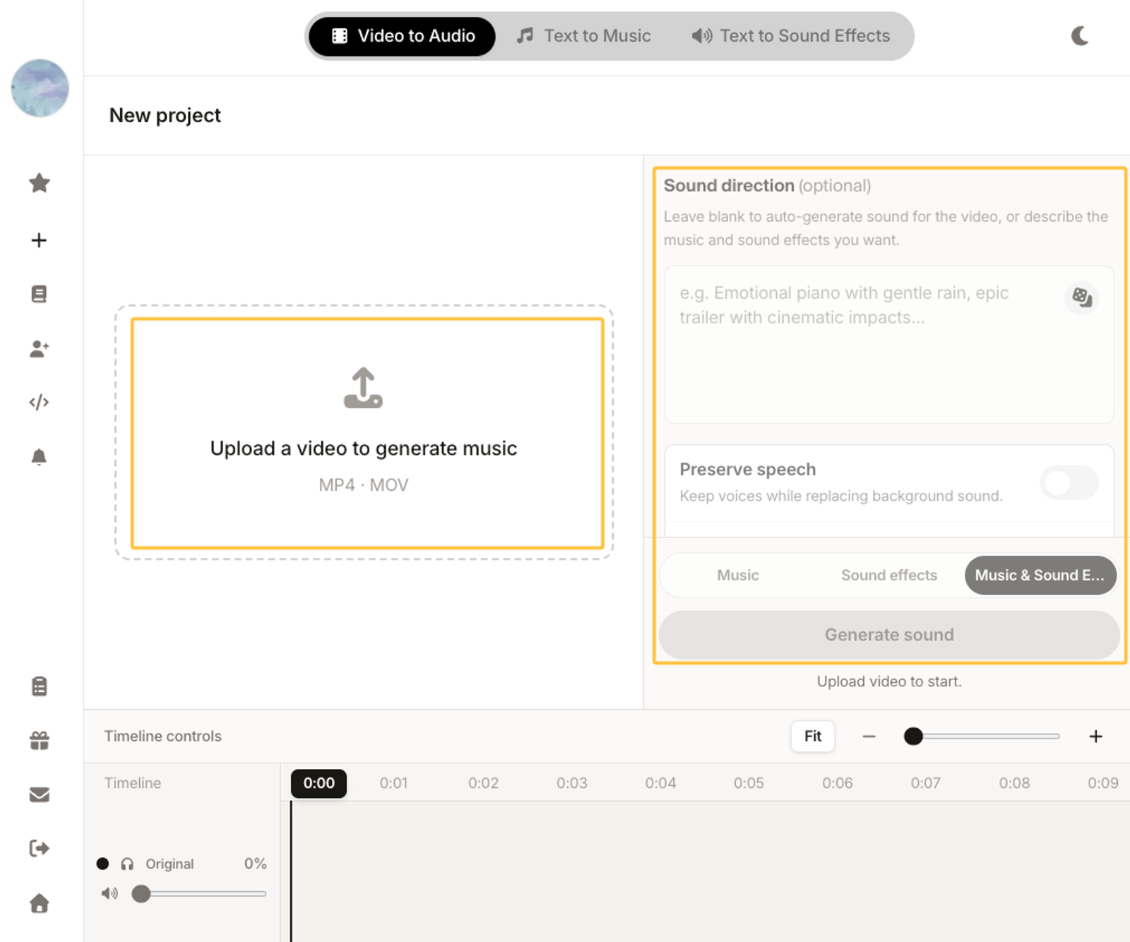
Task: Switch to the Text to Sound Effects tab
Action: coord(791,36)
